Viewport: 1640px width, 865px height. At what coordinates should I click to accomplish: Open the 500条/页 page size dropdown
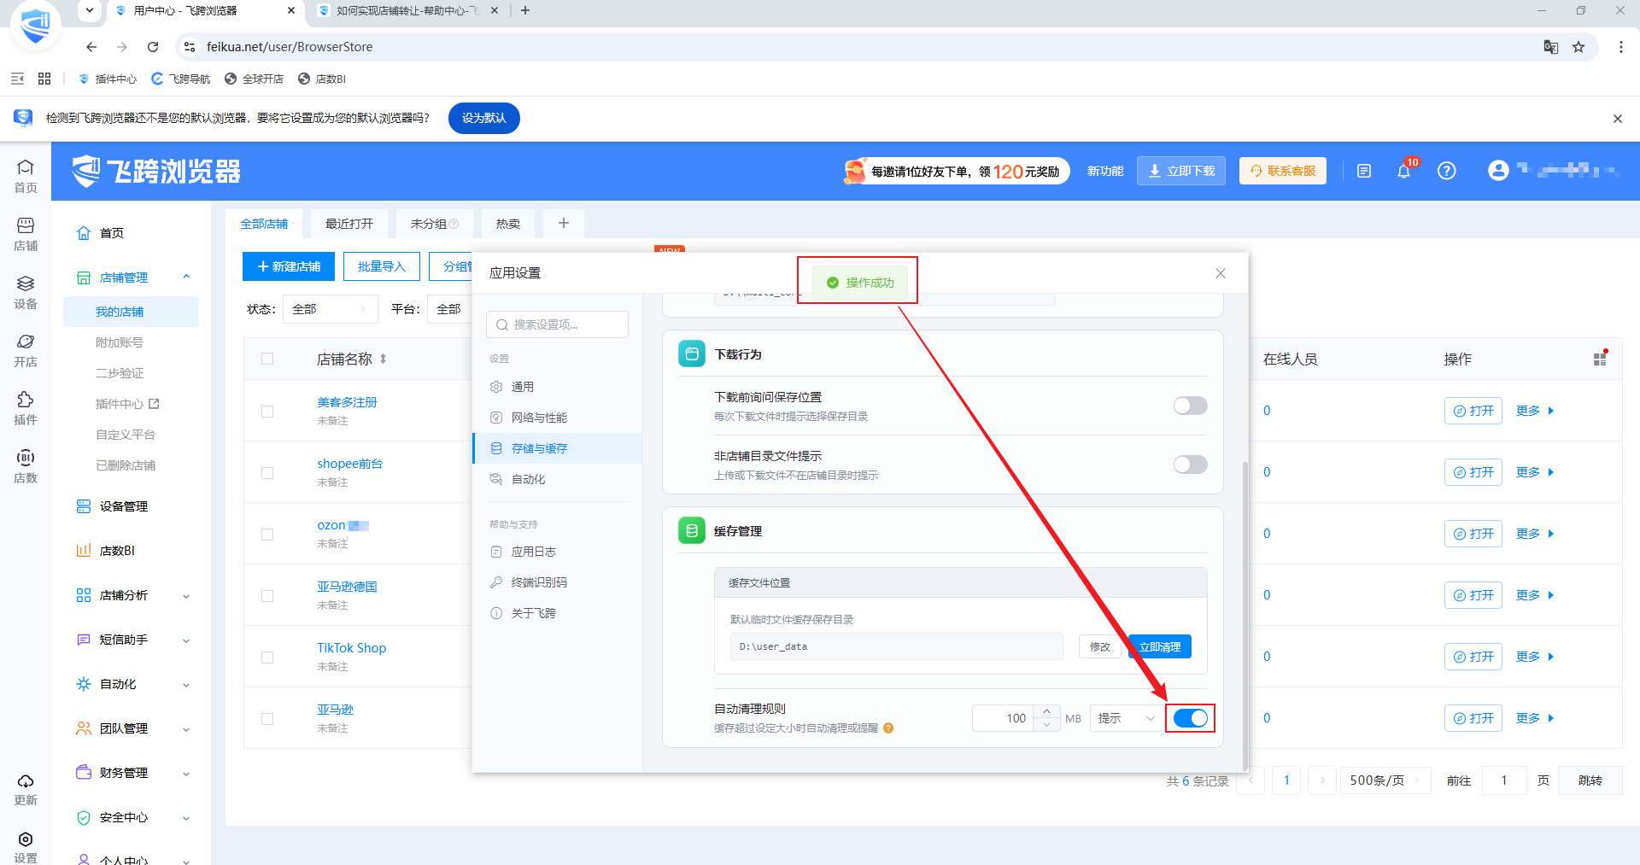tap(1384, 780)
